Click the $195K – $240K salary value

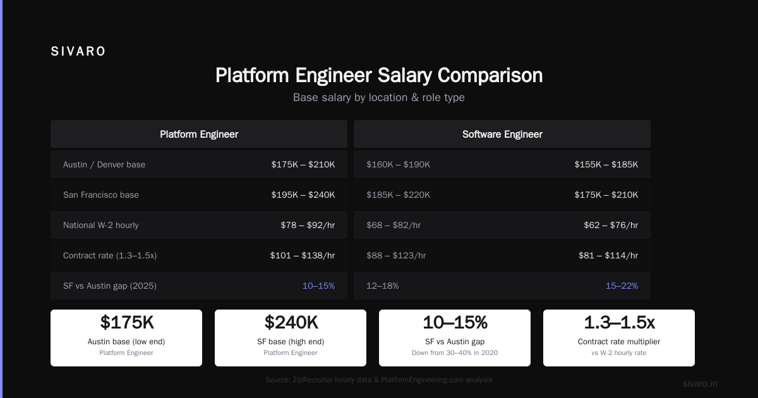point(303,195)
